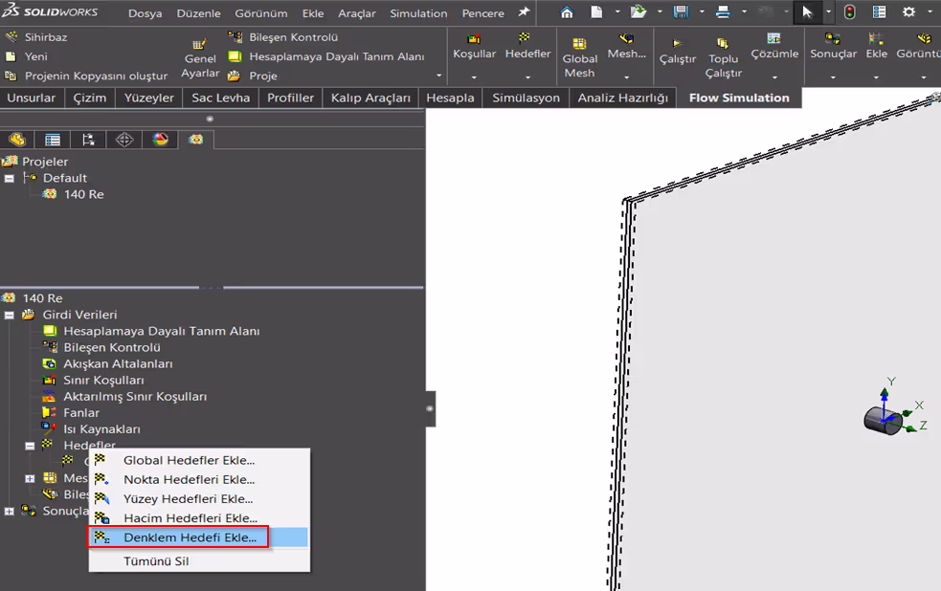Expand the Mesh tree node
This screenshot has height=591, width=941.
pos(30,478)
